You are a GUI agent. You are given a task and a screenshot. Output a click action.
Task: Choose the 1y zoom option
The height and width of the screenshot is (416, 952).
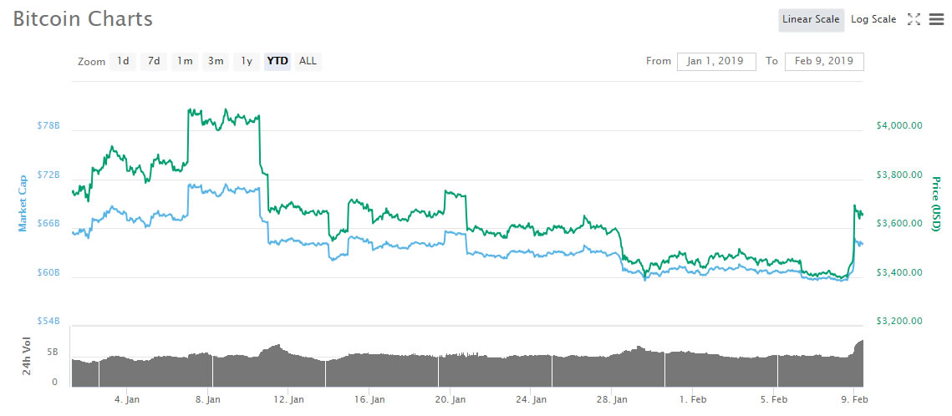247,61
